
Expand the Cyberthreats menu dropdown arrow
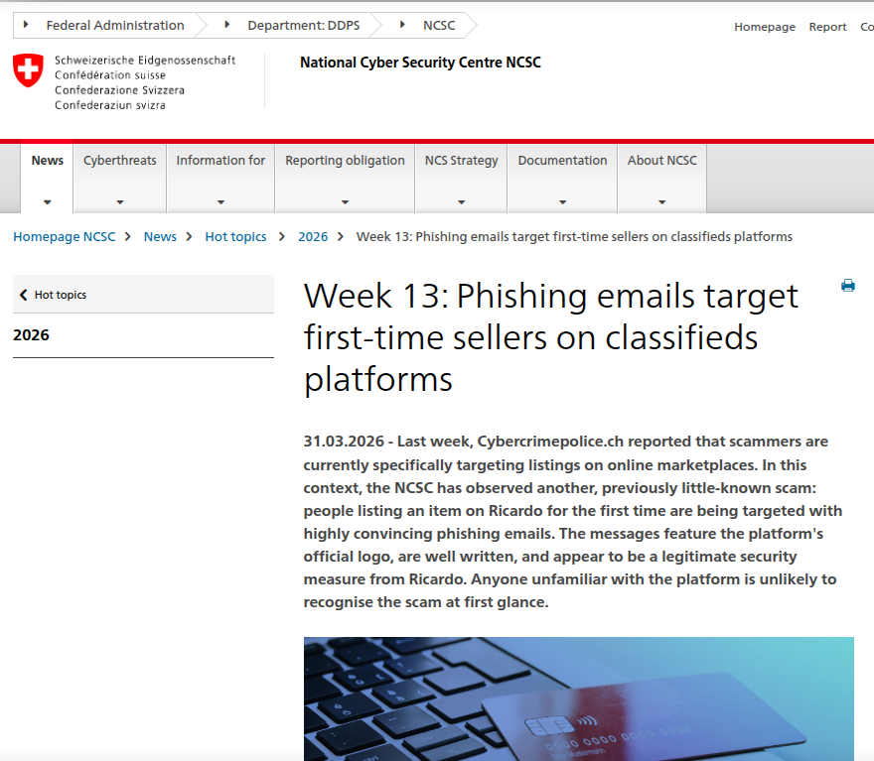pos(120,202)
